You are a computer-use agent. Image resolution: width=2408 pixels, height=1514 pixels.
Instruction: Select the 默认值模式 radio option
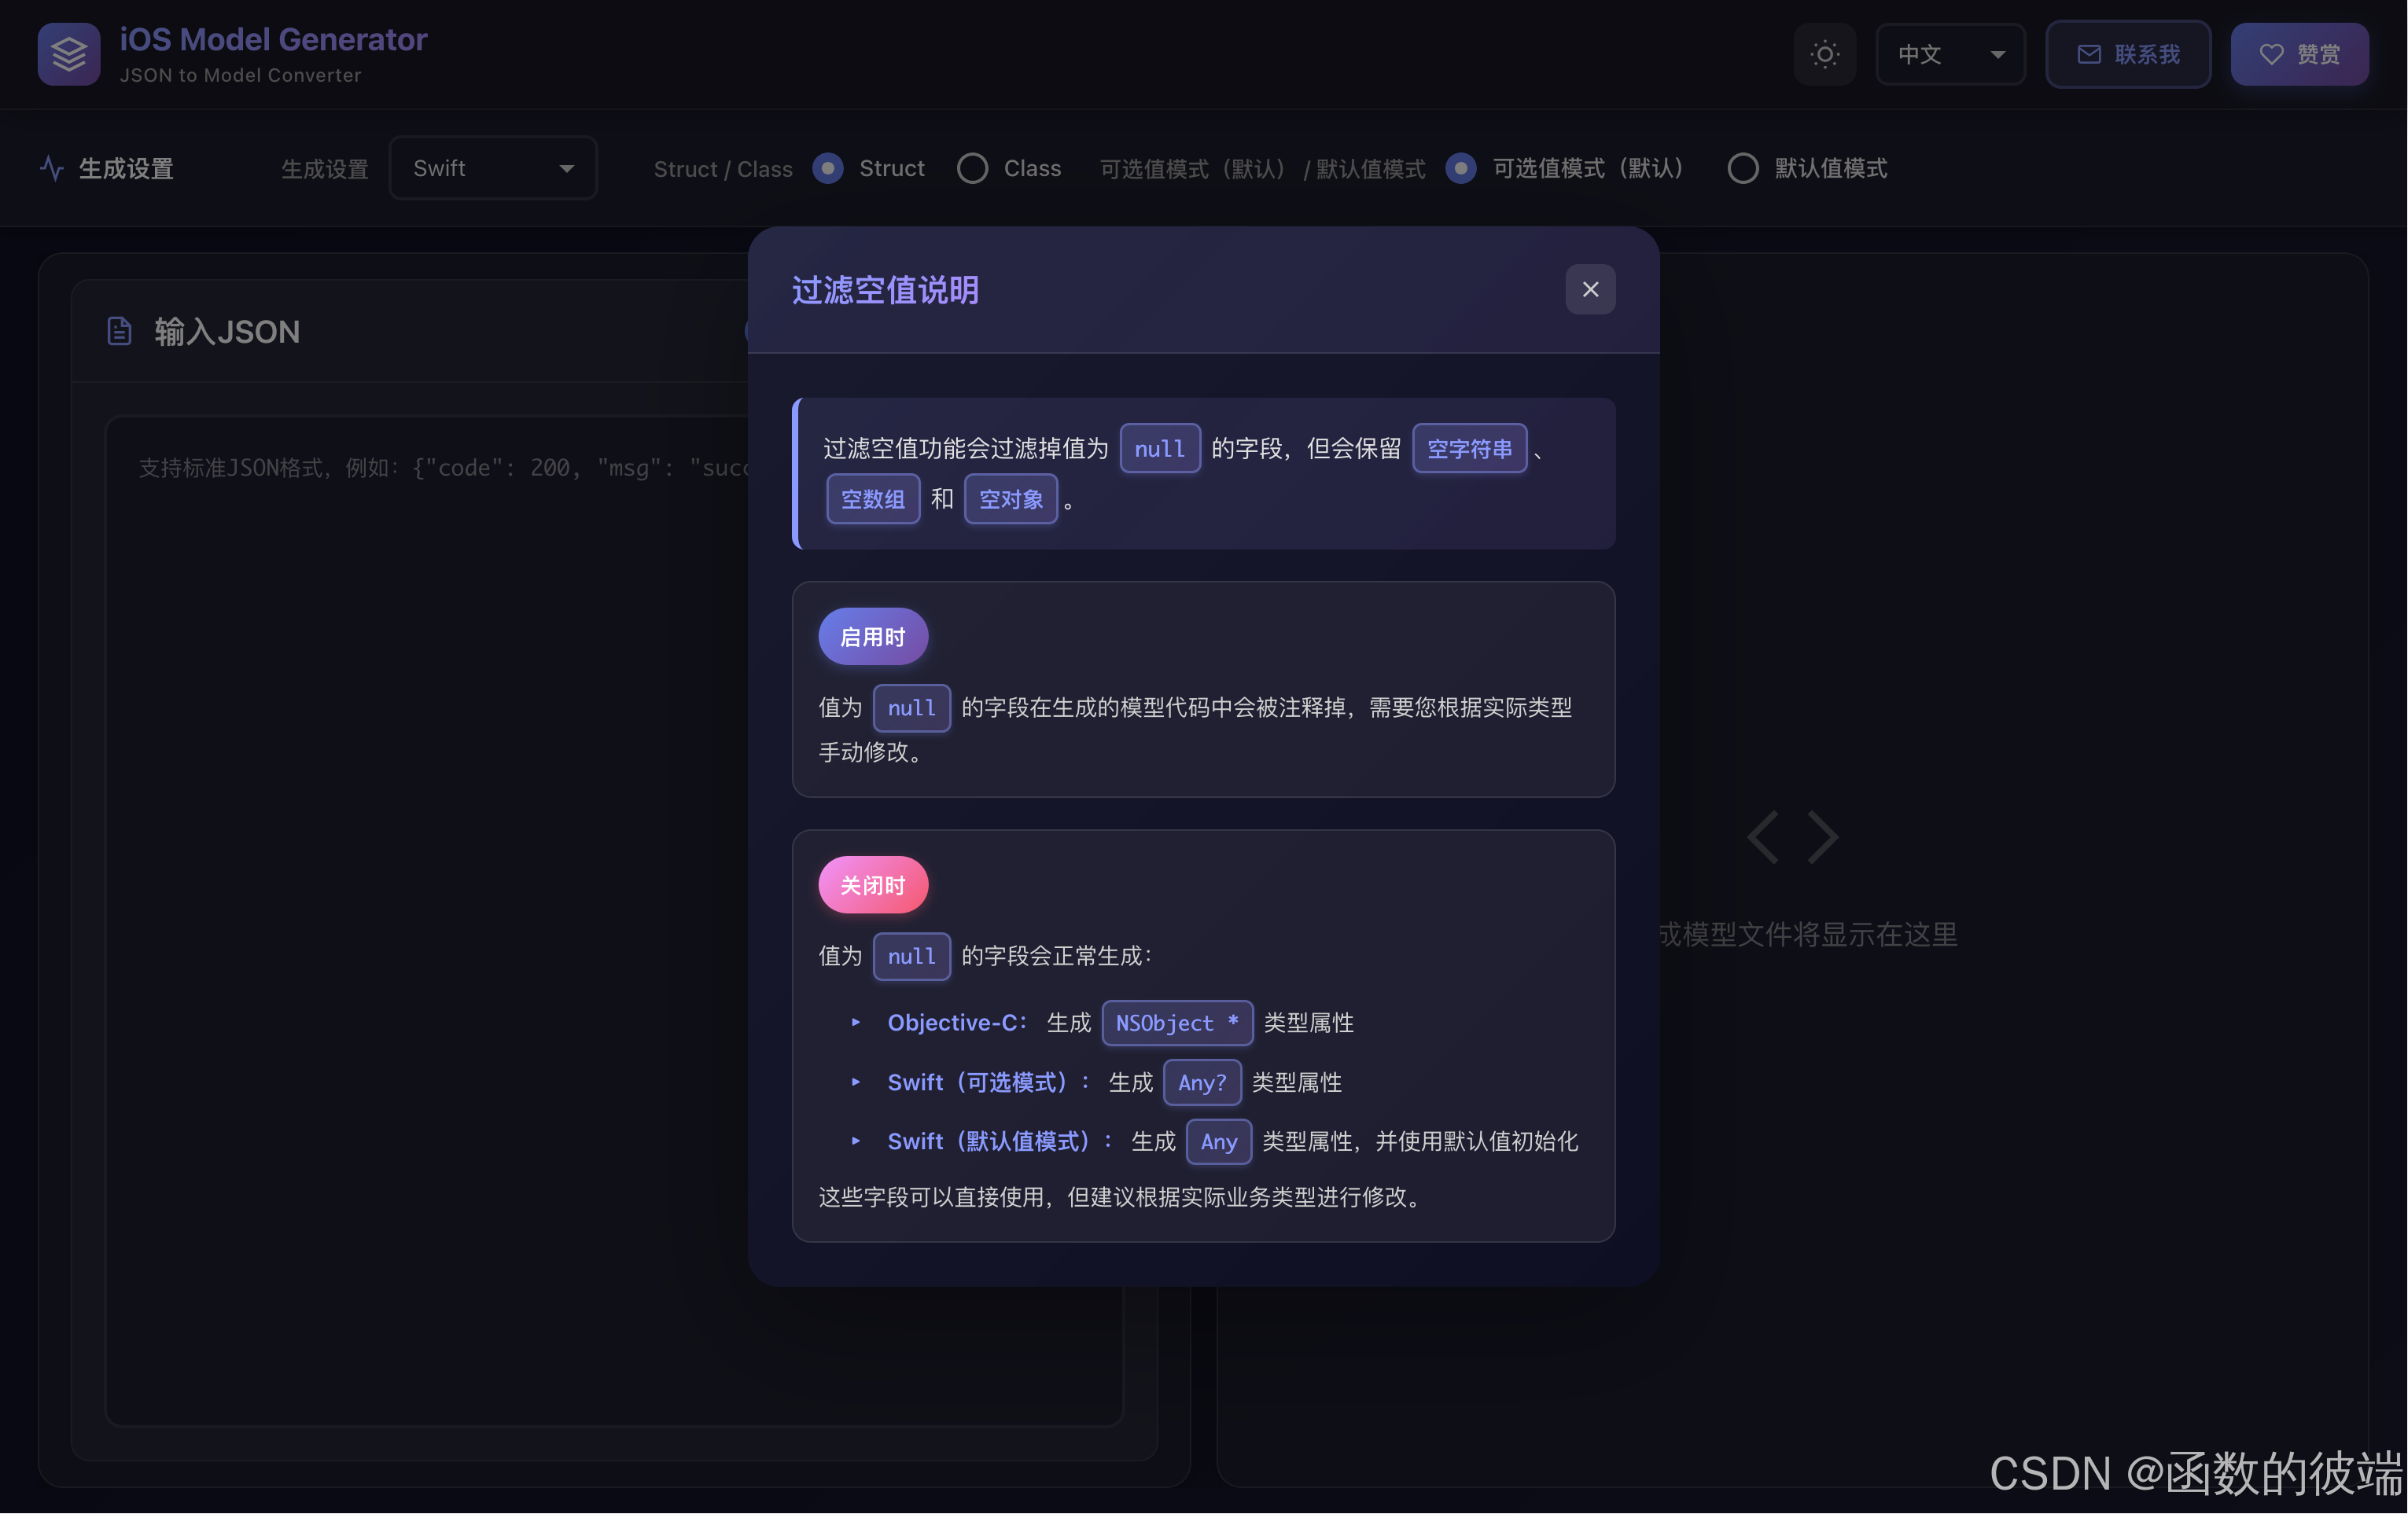pyautogui.click(x=1743, y=168)
